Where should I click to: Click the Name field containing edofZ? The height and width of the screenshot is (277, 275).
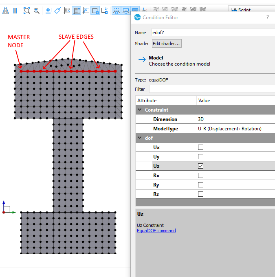(x=213, y=33)
